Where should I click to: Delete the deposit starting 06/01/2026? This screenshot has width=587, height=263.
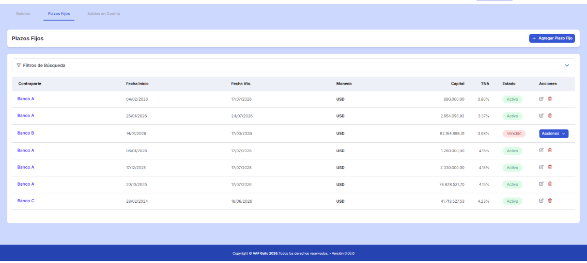pyautogui.click(x=550, y=150)
